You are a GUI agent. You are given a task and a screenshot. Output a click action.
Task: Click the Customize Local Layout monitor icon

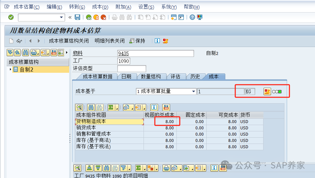[200, 18]
